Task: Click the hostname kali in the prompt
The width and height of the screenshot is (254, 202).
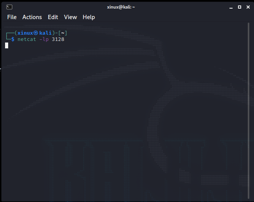Action: click(46, 33)
